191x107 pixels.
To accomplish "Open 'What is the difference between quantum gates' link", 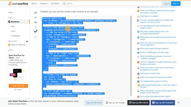I will pyautogui.click(x=157, y=12).
